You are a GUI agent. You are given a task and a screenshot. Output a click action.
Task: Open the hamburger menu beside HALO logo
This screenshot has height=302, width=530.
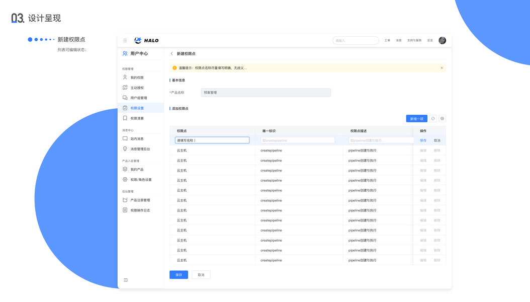click(125, 41)
